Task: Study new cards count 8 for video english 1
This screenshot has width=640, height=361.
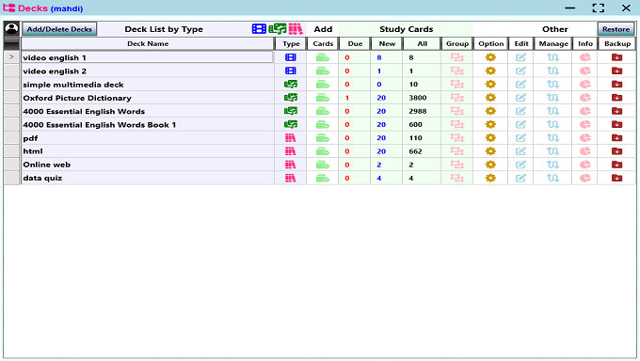Action: pos(379,57)
